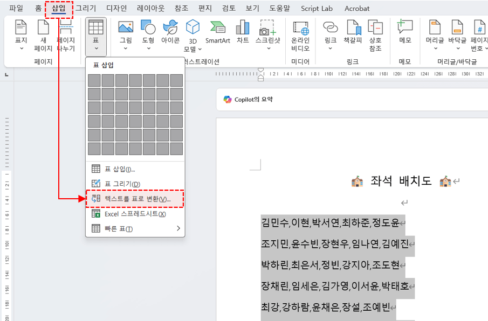Screen dimensions: 488x321
Task: Open the 머리글 header dropdown
Action: coord(435,47)
